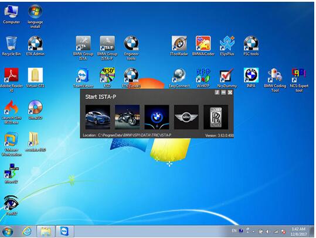Launch ETK Admin shortcut
This screenshot has height=238, width=316.
(35, 46)
